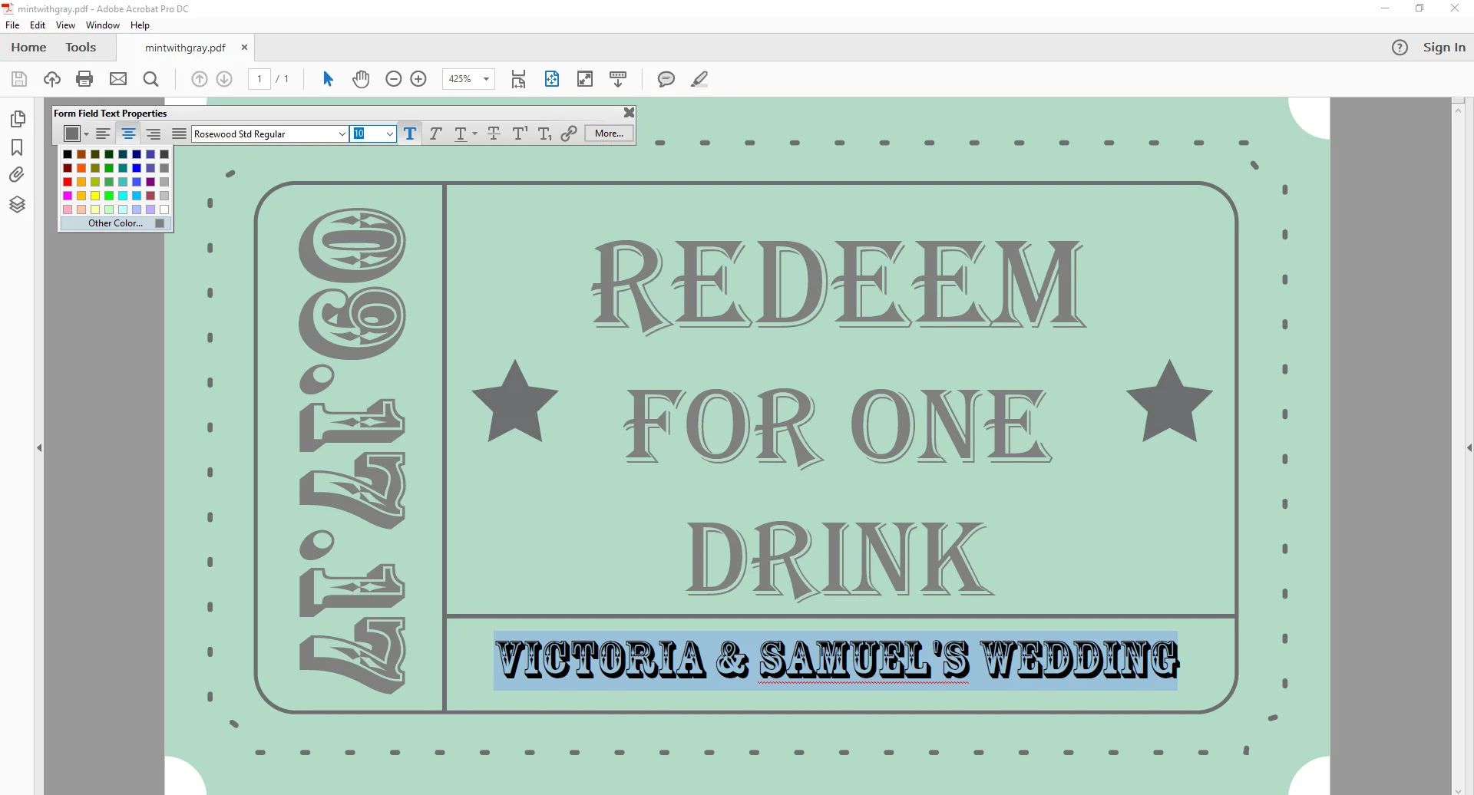This screenshot has height=795, width=1474.
Task: Zoom in with plus icon
Action: (x=418, y=79)
